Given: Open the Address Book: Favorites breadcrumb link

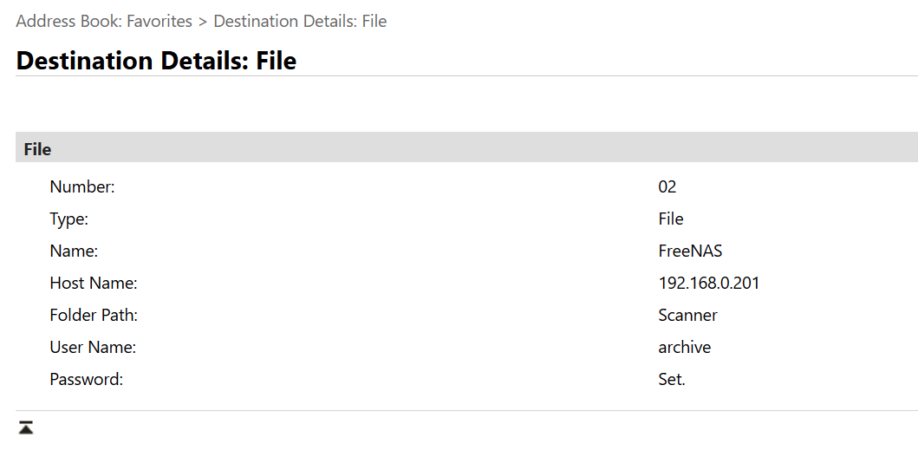Looking at the screenshot, I should point(104,22).
